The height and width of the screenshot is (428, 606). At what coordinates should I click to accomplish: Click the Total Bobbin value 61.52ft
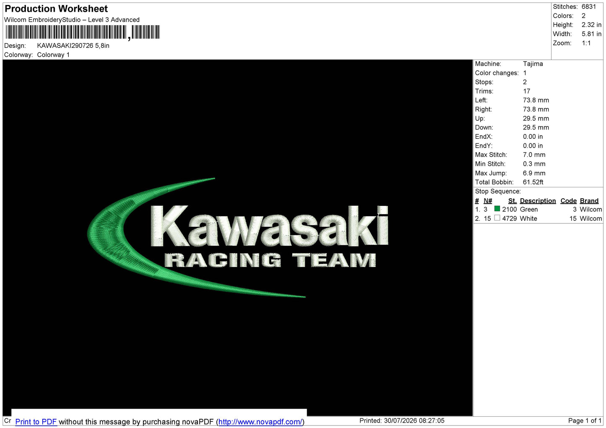pos(533,182)
